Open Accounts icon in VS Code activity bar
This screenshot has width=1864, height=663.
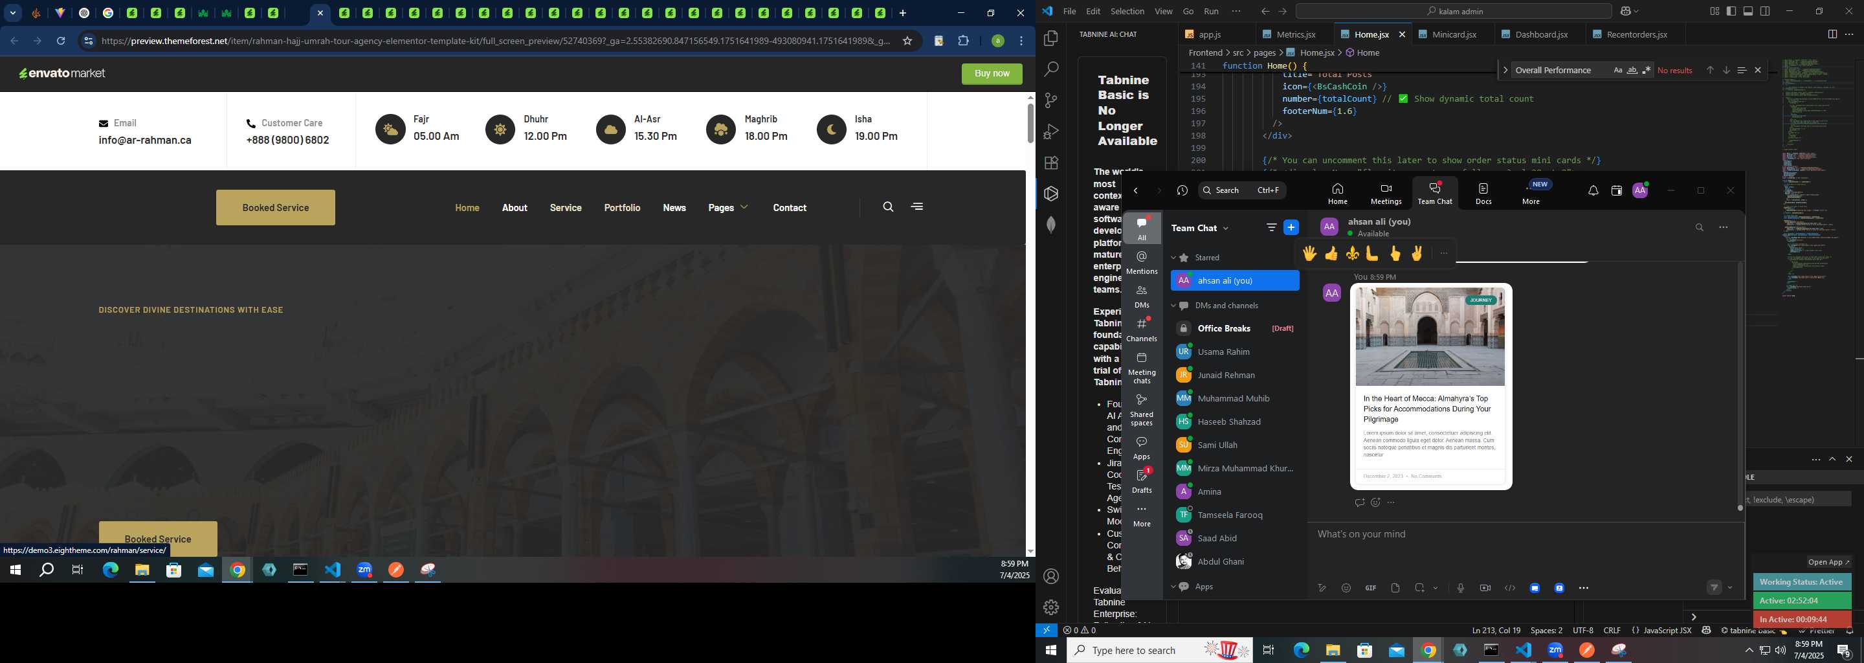[x=1050, y=577]
